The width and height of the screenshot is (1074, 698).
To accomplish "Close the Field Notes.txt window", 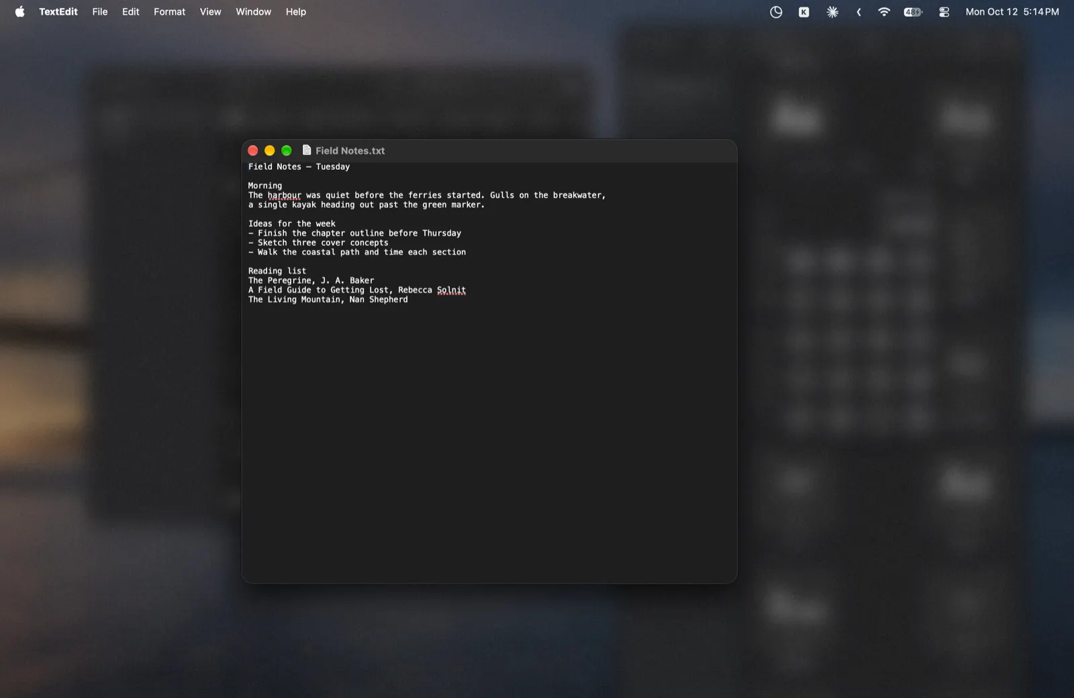I will 253,150.
